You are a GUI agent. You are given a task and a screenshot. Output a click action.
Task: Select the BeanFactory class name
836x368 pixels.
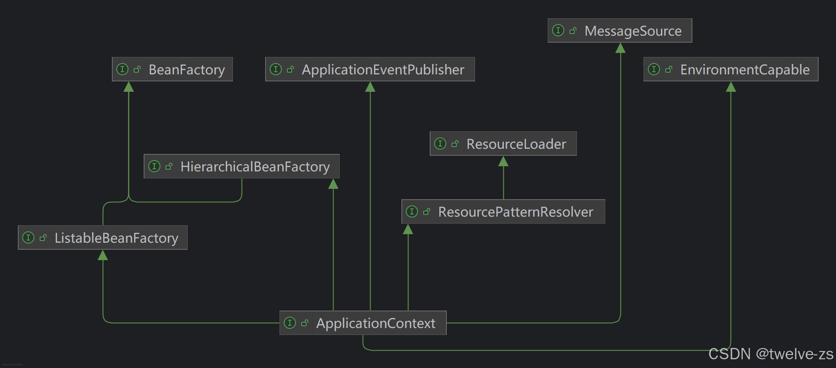(x=187, y=70)
